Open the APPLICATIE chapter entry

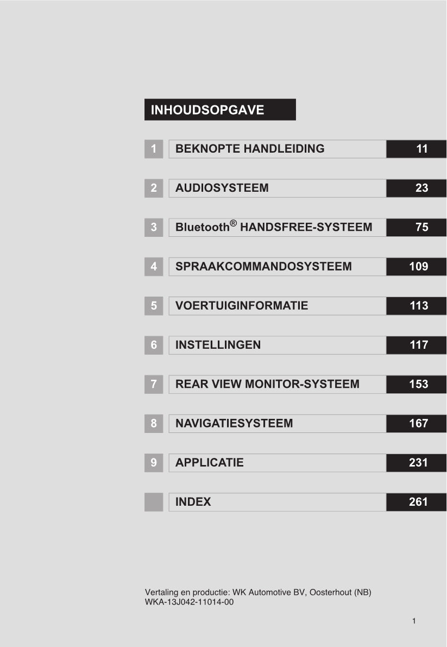(210, 463)
